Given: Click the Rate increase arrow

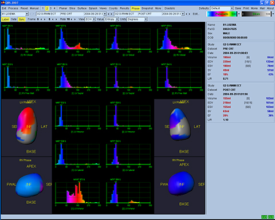Looking at the screenshot, I should pos(74,19).
